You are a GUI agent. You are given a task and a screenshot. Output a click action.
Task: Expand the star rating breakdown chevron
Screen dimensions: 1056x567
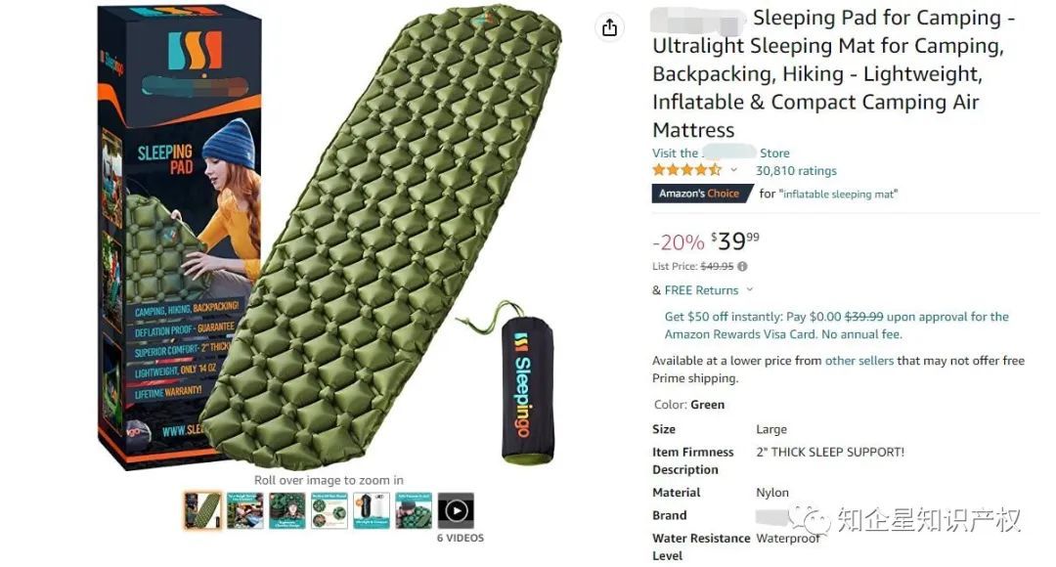click(x=734, y=170)
